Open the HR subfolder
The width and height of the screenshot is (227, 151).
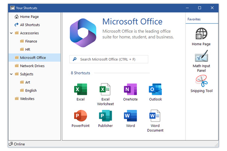click(x=28, y=49)
